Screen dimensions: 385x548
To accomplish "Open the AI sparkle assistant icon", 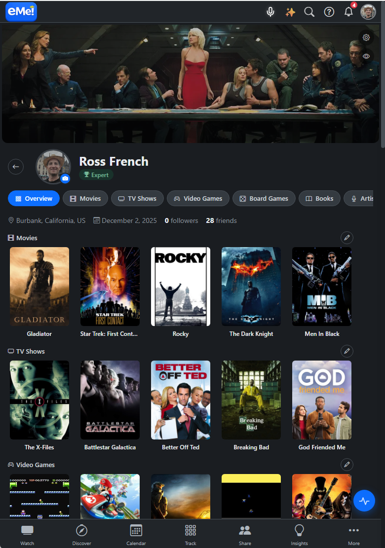I will pos(290,12).
